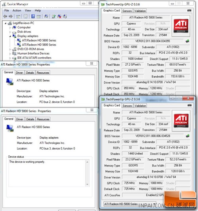The height and width of the screenshot is (211, 198).
Task: Click the '1002 - 6898' Device ID value
Action: click(130, 47)
